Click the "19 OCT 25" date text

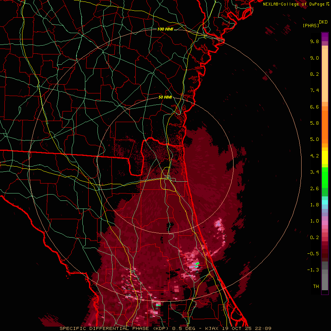(x=237, y=328)
